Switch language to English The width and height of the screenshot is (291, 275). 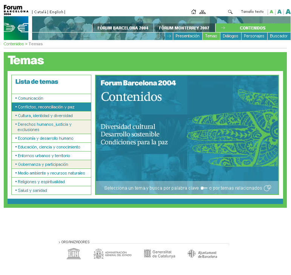coord(57,12)
